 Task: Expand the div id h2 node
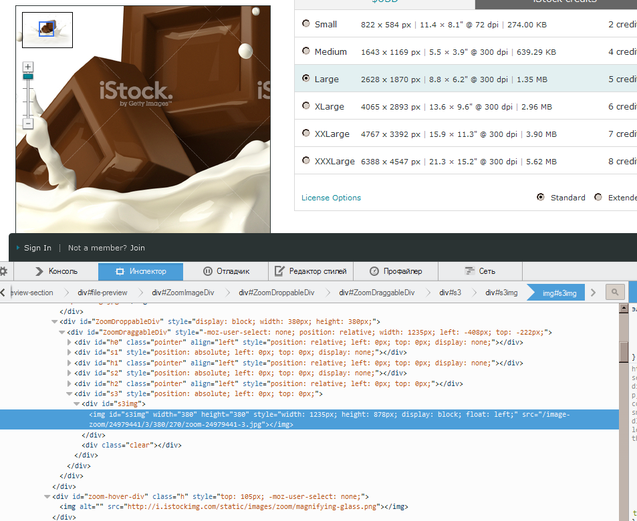[69, 383]
